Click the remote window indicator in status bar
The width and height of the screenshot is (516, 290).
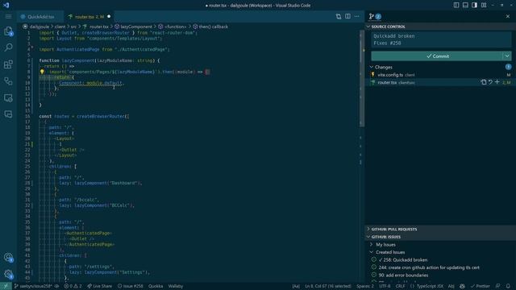click(6, 286)
